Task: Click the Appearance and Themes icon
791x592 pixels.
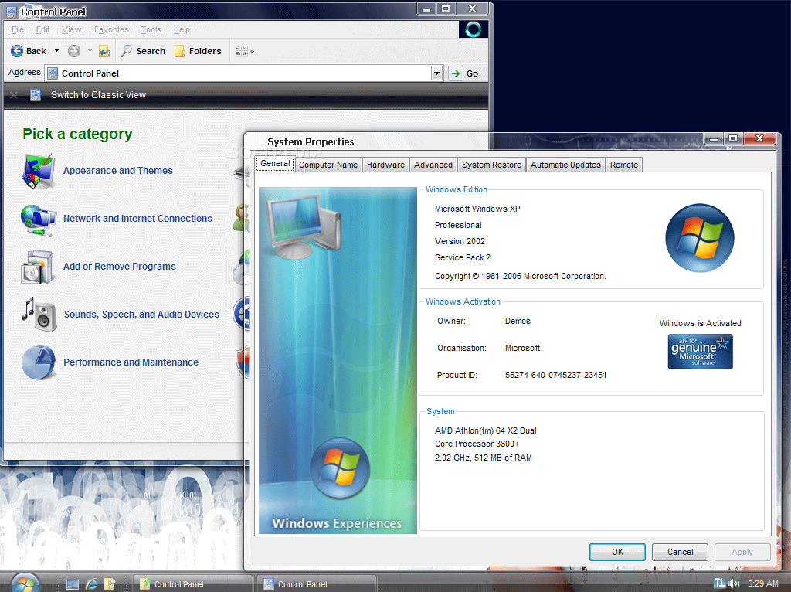Action: coord(39,171)
